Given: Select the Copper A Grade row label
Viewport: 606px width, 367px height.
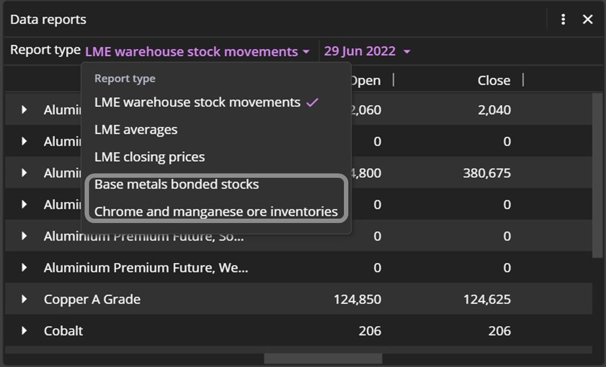Looking at the screenshot, I should click(x=92, y=299).
